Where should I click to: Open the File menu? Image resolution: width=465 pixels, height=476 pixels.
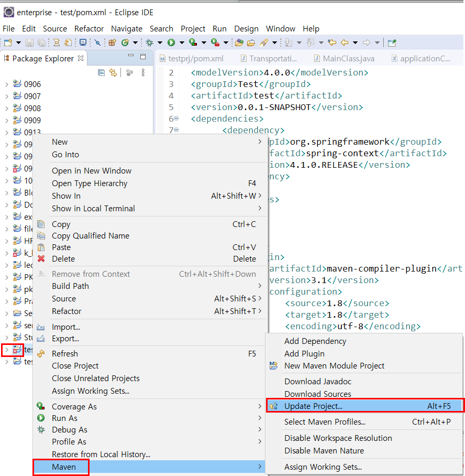pos(8,29)
